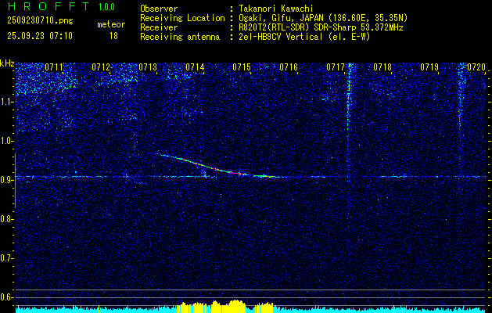The image size is (492, 313).
Task: Click the 1.1 kHz axis label
Action: [x=7, y=102]
